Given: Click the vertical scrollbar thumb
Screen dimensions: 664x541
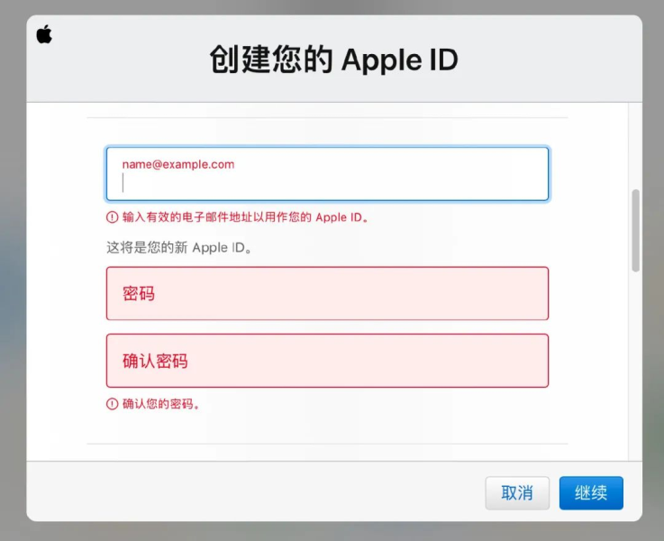Looking at the screenshot, I should tap(635, 230).
